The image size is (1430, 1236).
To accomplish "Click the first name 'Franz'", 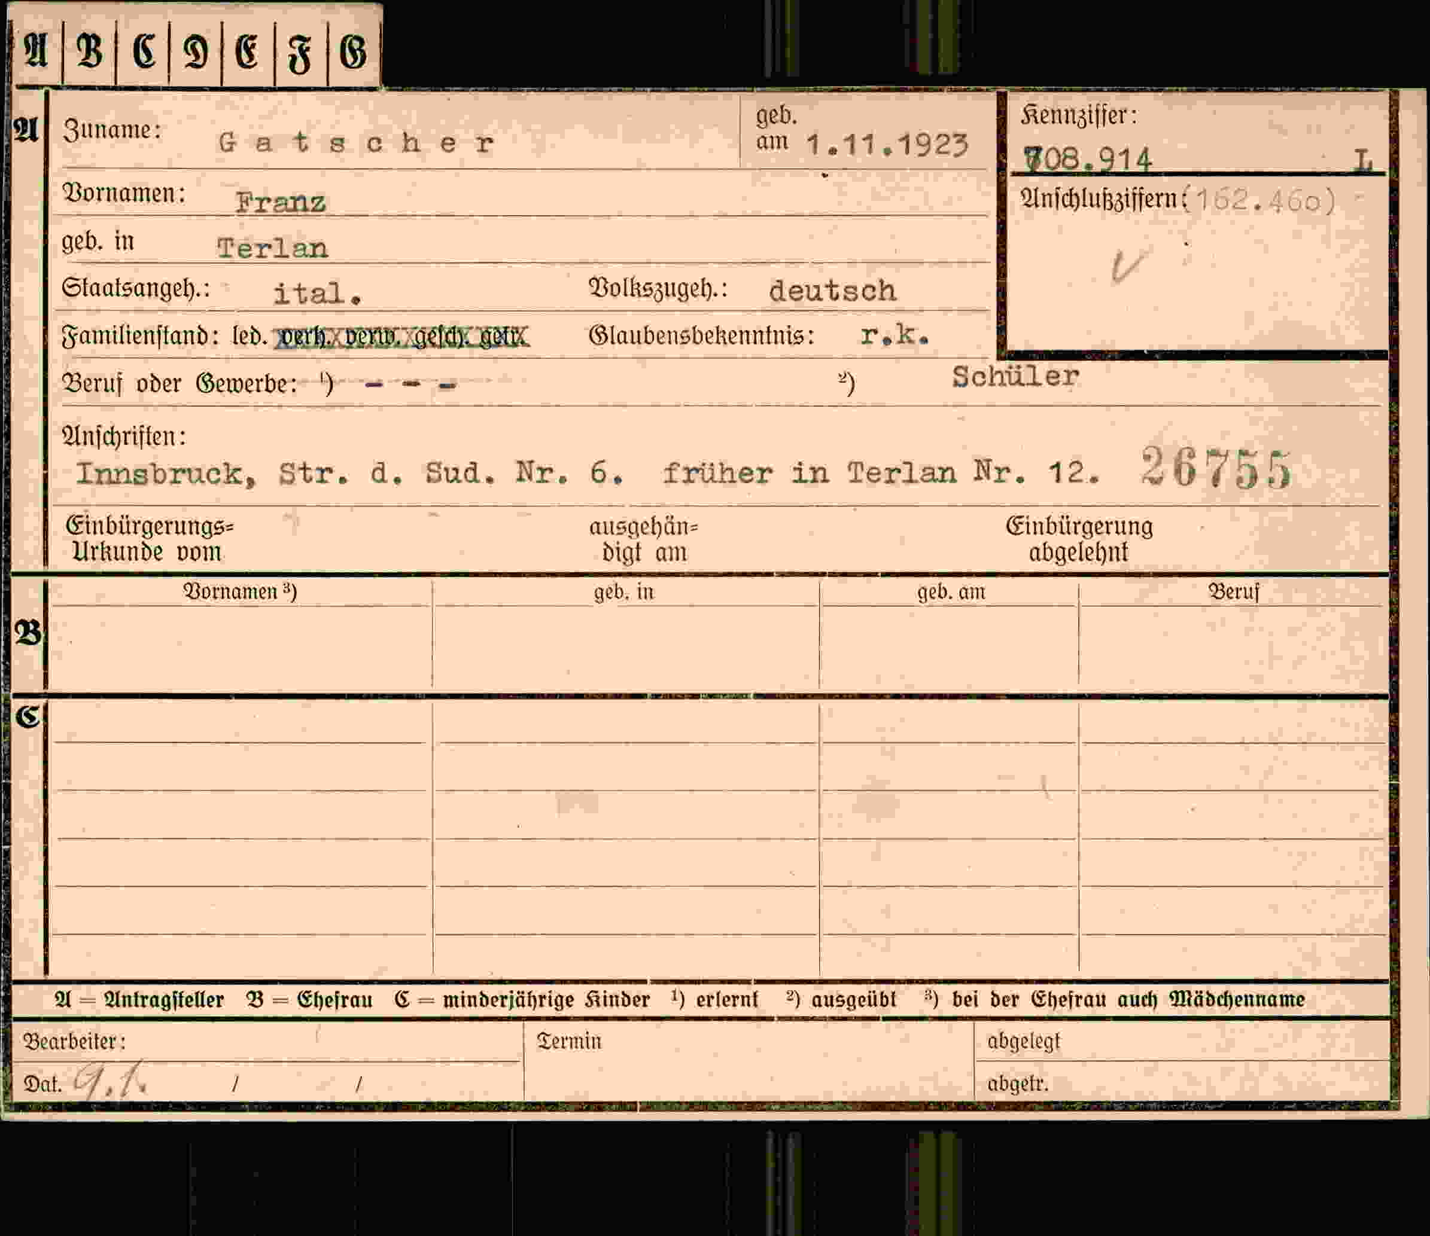I will 280,202.
